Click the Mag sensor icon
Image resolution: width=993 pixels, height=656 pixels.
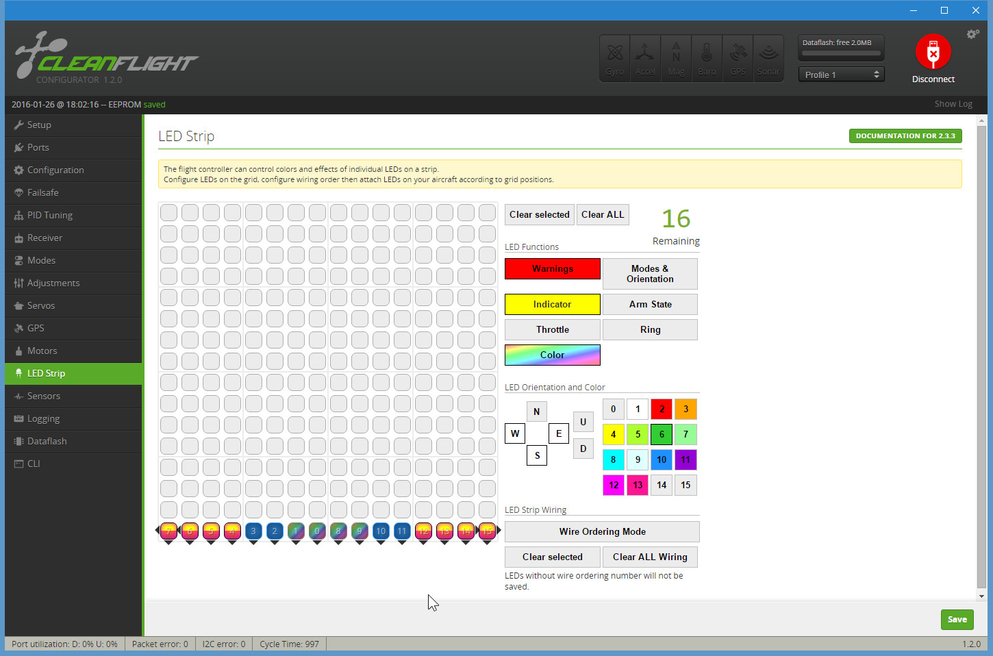coord(676,58)
